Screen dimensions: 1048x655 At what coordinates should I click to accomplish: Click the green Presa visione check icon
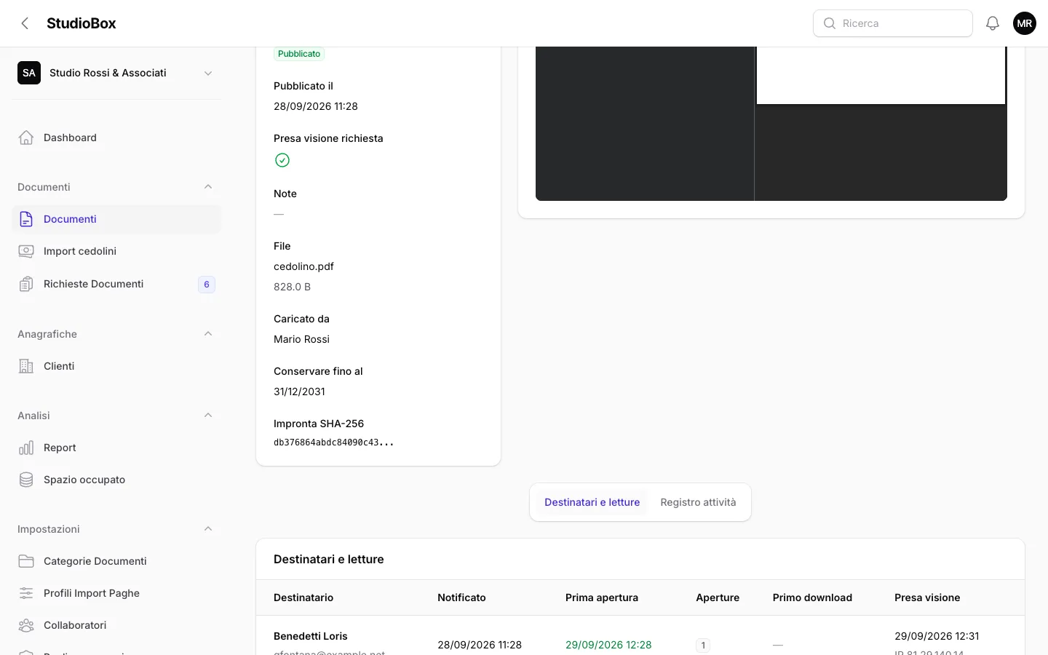pyautogui.click(x=282, y=160)
